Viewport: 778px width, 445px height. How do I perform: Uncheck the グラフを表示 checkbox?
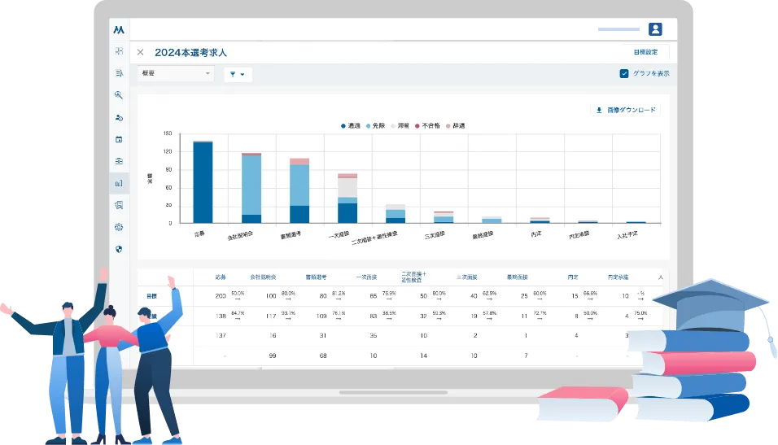click(x=624, y=73)
